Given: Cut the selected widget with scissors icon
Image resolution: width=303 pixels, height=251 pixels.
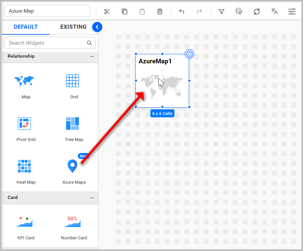Looking at the screenshot, I should click(x=107, y=11).
